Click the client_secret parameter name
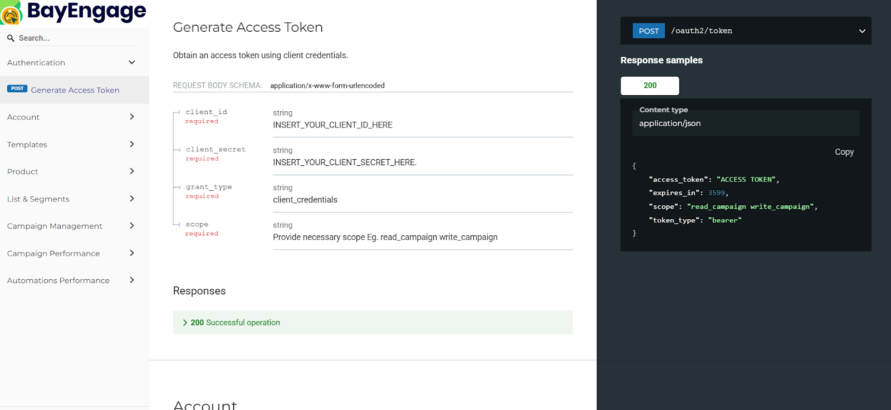891x410 pixels. (216, 150)
